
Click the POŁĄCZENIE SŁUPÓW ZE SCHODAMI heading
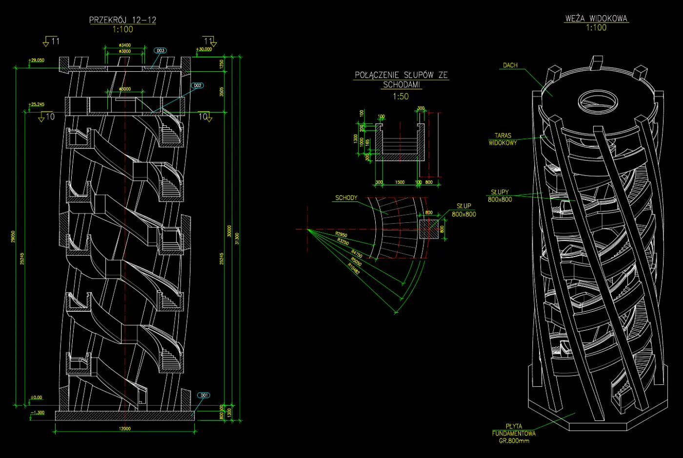(x=401, y=80)
